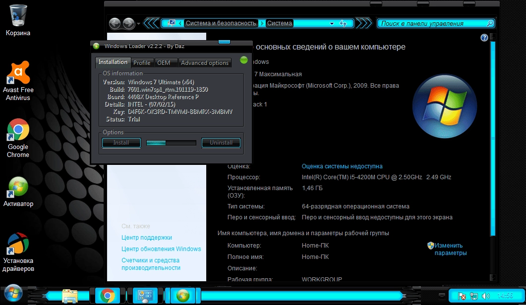Open the volume speaker tray icon
The image size is (526, 305).
(485, 296)
